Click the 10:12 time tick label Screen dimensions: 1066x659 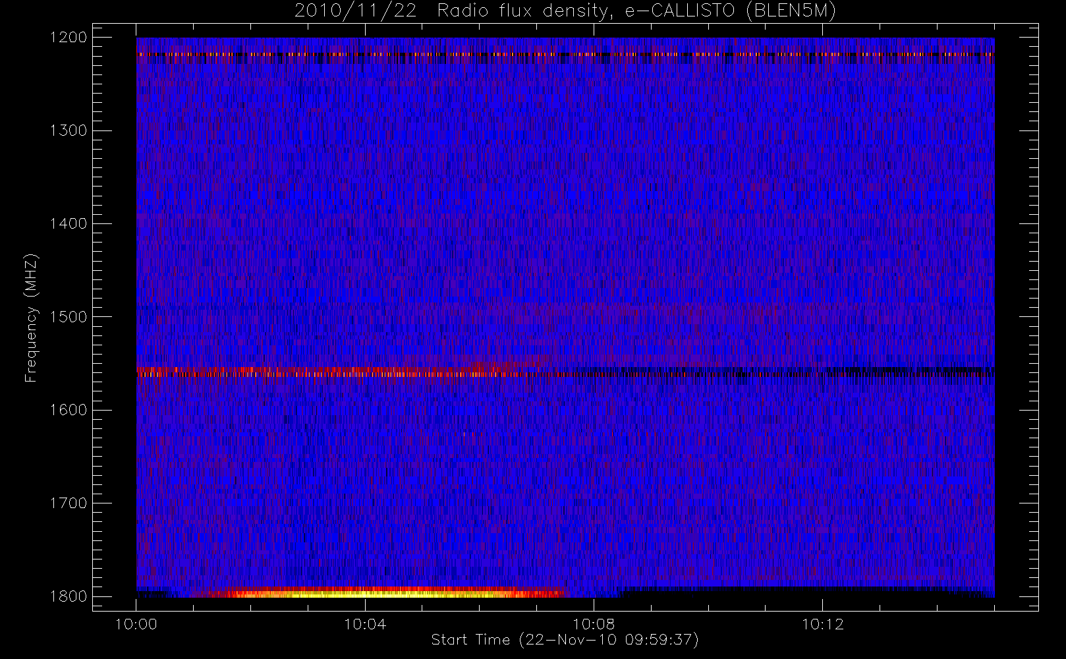point(822,624)
